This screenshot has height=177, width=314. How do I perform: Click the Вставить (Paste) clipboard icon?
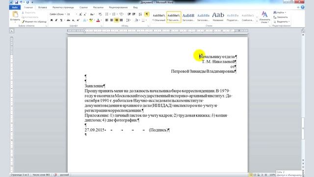pyautogui.click(x=15, y=14)
